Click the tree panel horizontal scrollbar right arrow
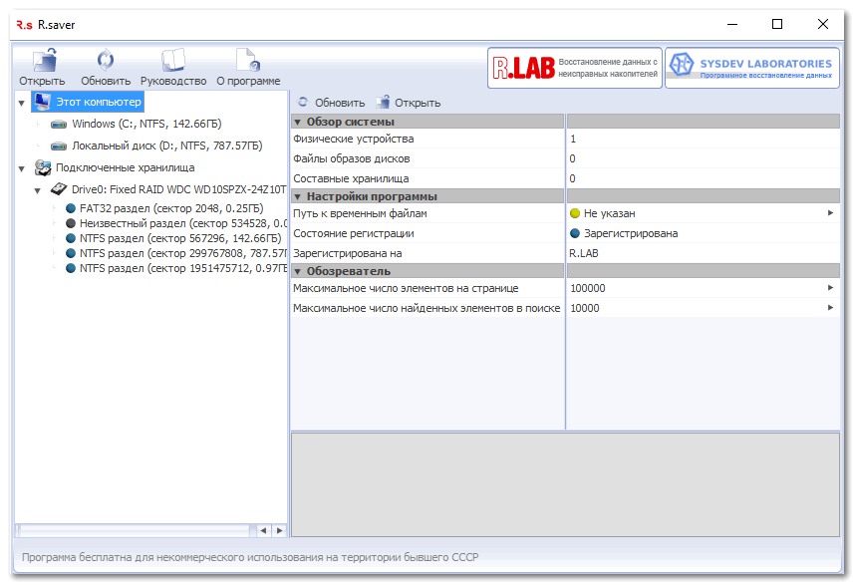The image size is (855, 585). tap(279, 530)
